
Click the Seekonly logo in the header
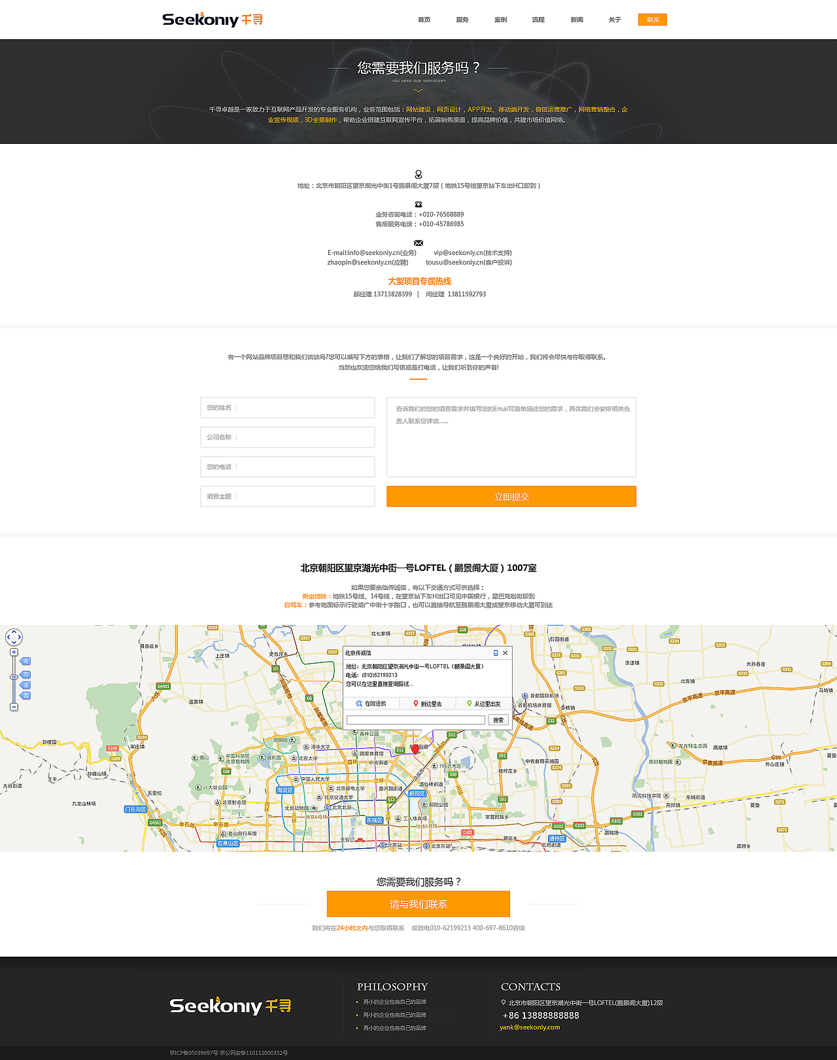point(213,20)
